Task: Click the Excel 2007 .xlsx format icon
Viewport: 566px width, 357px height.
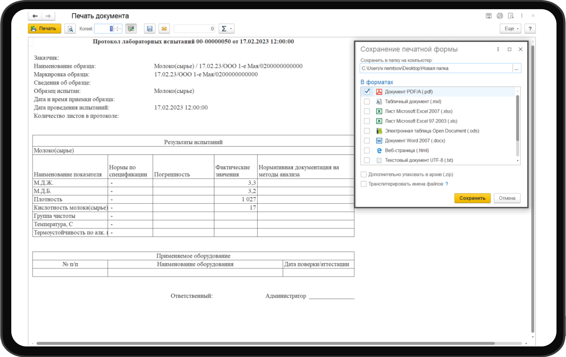Action: (379, 111)
